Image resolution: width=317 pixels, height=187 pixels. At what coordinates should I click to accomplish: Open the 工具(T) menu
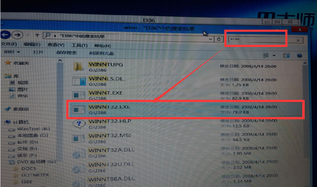79,46
